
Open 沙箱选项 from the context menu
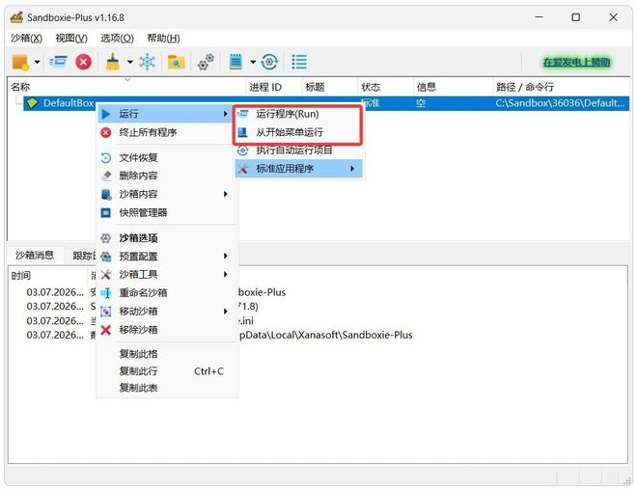[166, 238]
